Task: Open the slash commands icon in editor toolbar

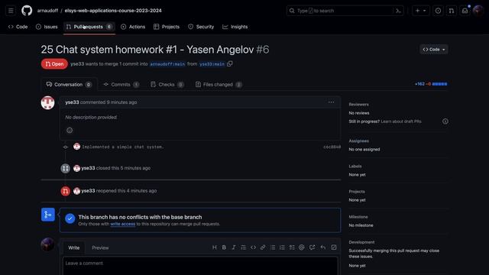Action: [334, 247]
